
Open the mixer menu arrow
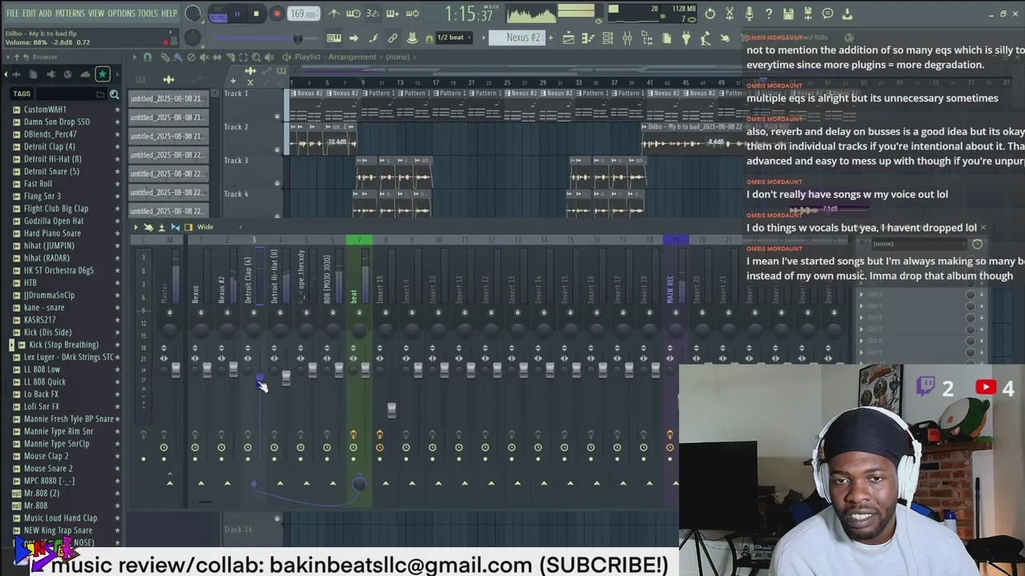point(135,227)
